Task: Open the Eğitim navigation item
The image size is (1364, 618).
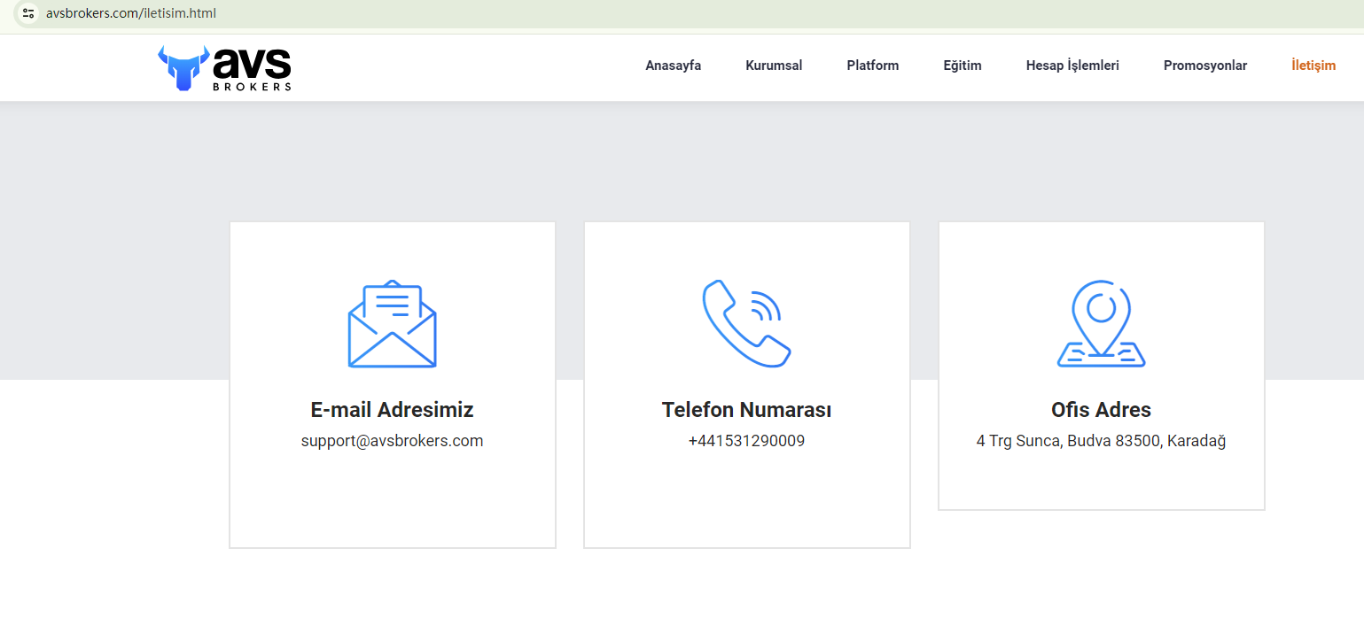Action: tap(962, 66)
